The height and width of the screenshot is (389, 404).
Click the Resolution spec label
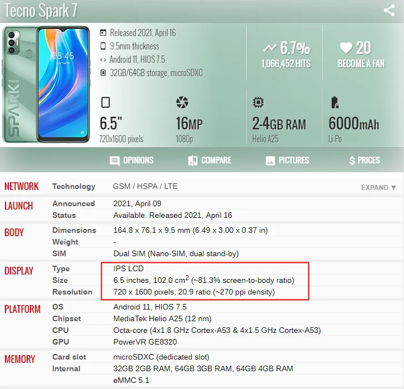[x=72, y=292]
